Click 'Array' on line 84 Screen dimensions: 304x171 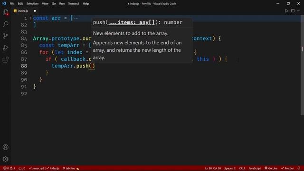(40, 38)
